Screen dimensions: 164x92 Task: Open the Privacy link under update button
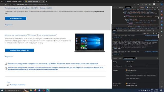coord(9,25)
